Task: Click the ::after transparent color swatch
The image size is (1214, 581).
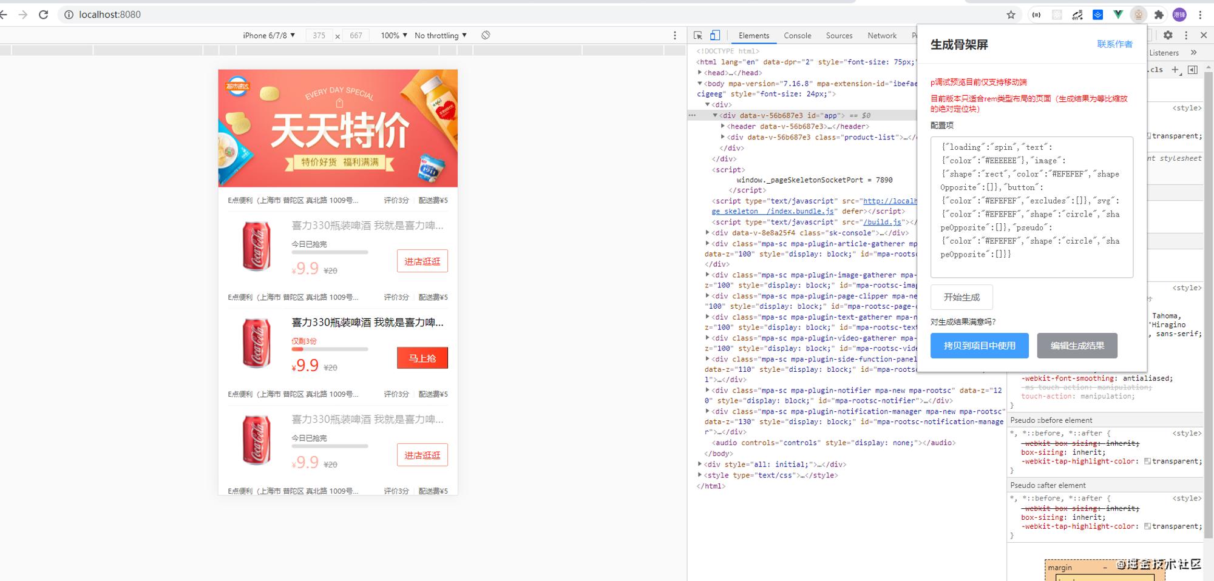Action: pos(1147,526)
